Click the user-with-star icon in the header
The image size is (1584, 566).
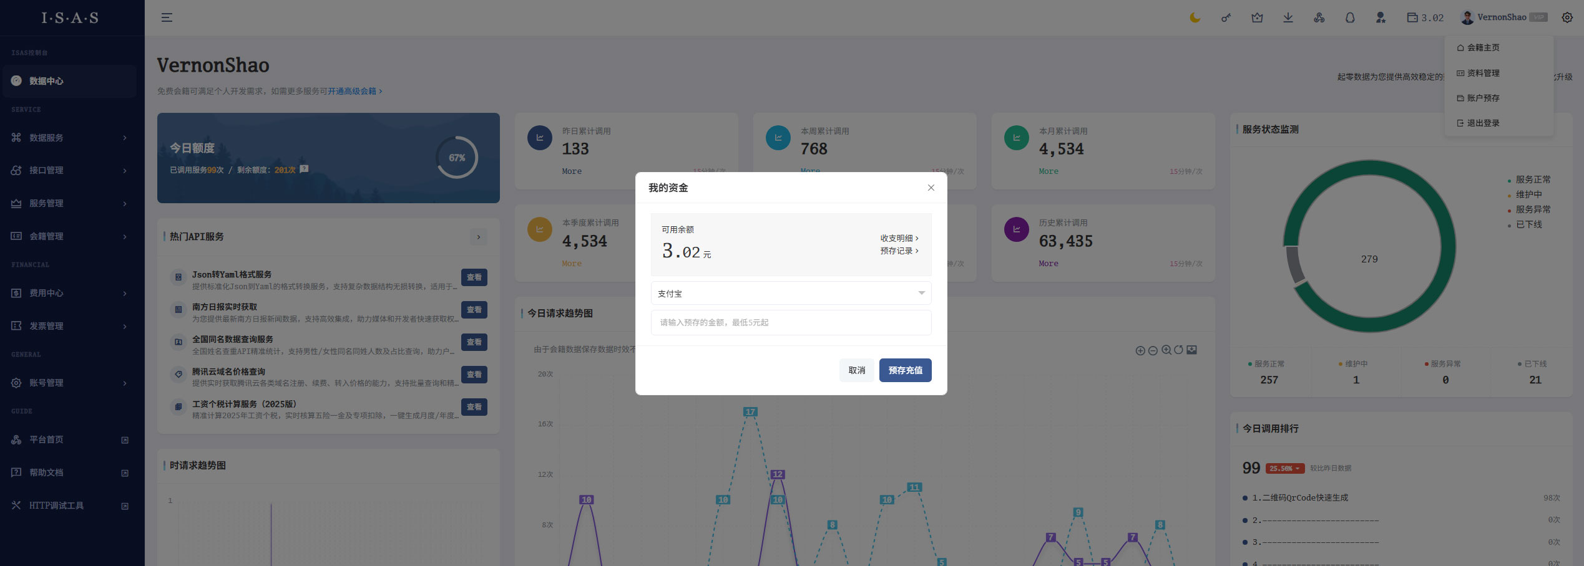pyautogui.click(x=1381, y=17)
